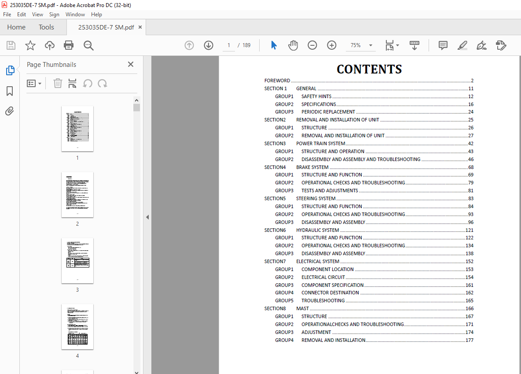Viewport: 521px width, 374px height.
Task: Click GROUP2 ELECTRICAL CIRCUIT entry
Action: click(374, 277)
